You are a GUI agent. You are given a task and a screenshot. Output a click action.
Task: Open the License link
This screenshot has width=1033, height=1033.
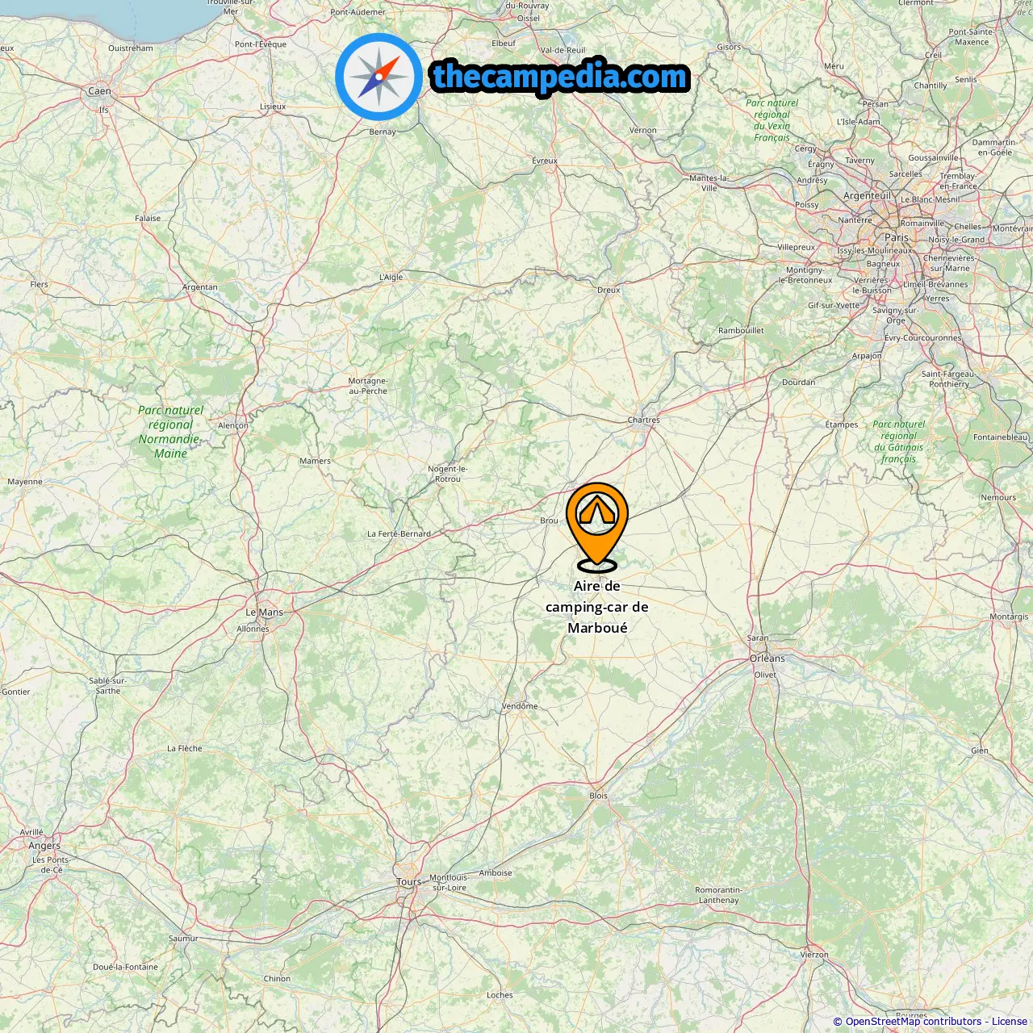pyautogui.click(x=1010, y=1022)
